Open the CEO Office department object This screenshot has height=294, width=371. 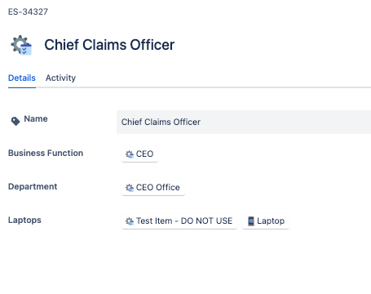[153, 188]
